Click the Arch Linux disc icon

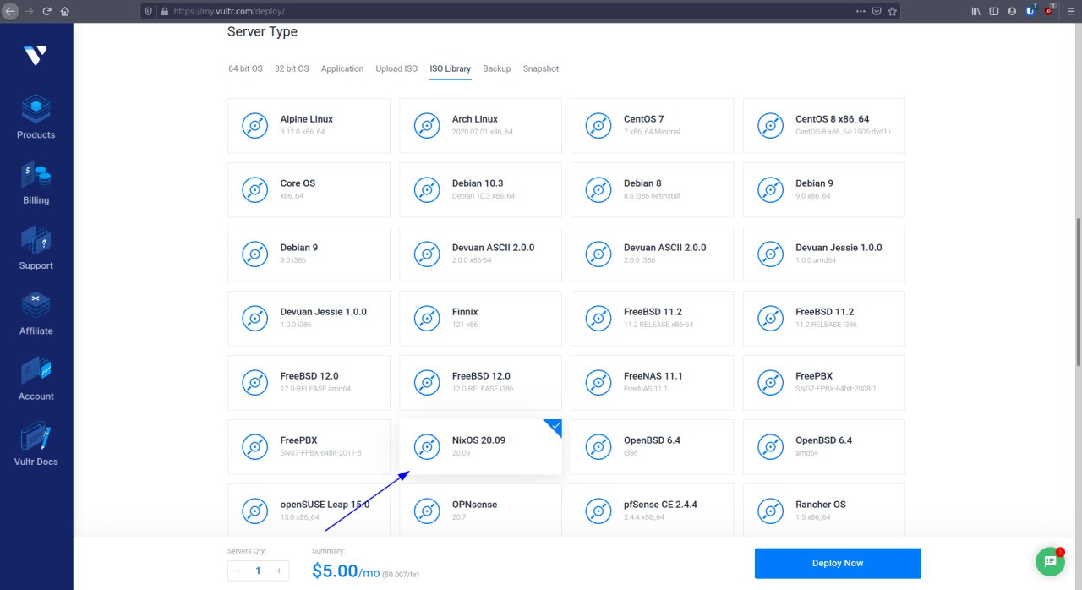pyautogui.click(x=427, y=125)
